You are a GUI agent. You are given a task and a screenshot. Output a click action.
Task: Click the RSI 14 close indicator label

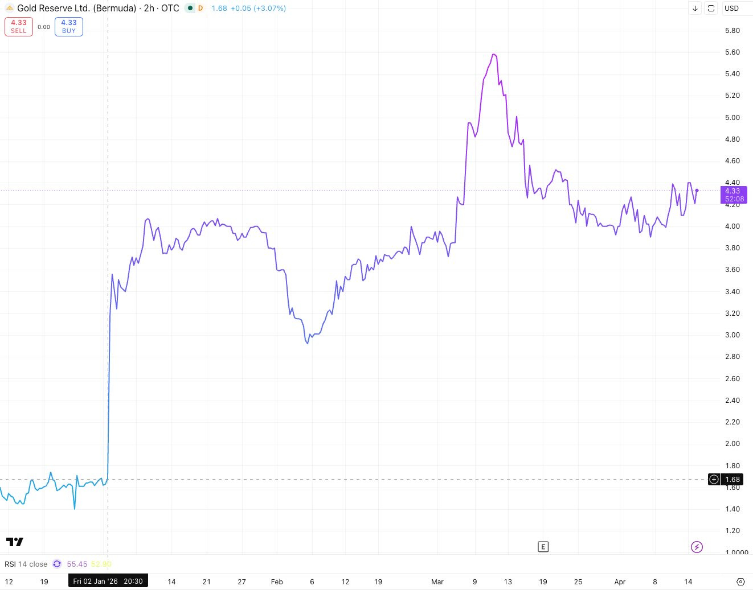(26, 564)
